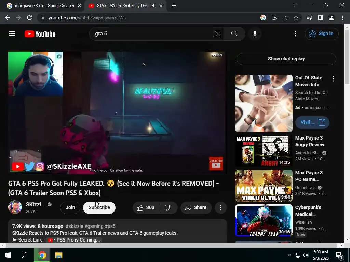350x262 pixels.
Task: Expand the video description box
Action: coord(118,231)
